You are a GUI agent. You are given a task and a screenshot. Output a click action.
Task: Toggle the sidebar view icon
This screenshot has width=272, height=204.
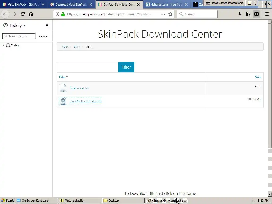257,14
